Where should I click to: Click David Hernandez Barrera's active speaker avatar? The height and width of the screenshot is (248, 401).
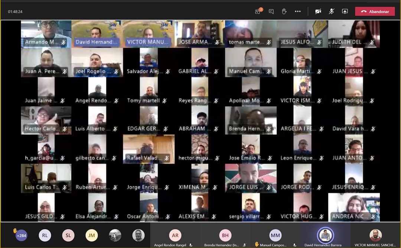click(325, 235)
